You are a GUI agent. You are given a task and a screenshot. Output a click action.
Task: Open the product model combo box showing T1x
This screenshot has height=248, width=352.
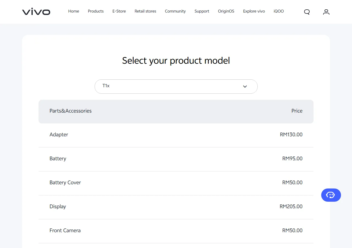tap(176, 87)
